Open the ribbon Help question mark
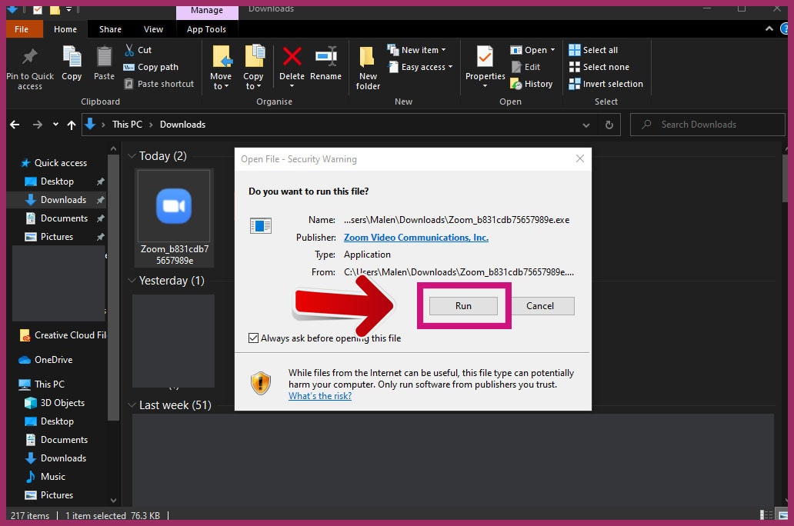Viewport: 794px width, 526px height. point(786,29)
